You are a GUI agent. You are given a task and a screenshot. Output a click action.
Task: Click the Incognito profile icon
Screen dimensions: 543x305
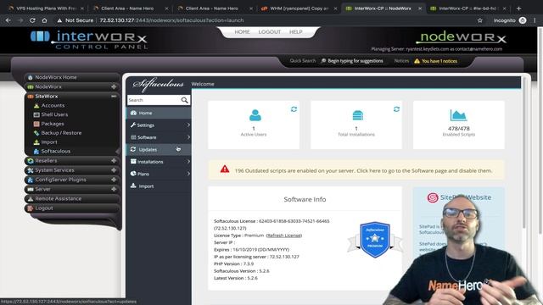click(x=523, y=20)
